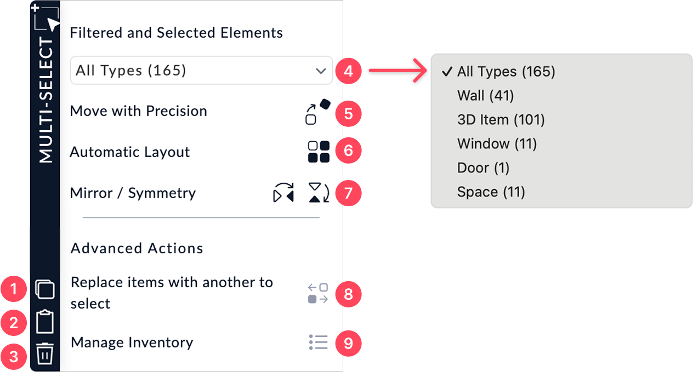Click the trash delete icon

coord(45,354)
